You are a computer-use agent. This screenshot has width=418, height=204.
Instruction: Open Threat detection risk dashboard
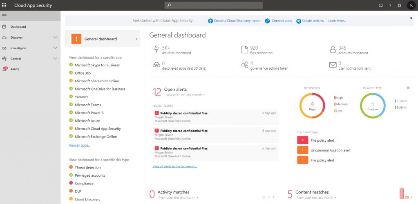tap(88, 168)
